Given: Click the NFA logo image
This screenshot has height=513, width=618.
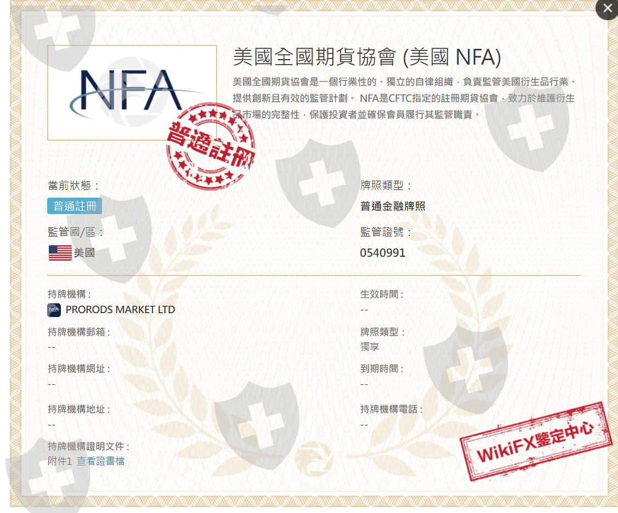Looking at the screenshot, I should [x=132, y=93].
